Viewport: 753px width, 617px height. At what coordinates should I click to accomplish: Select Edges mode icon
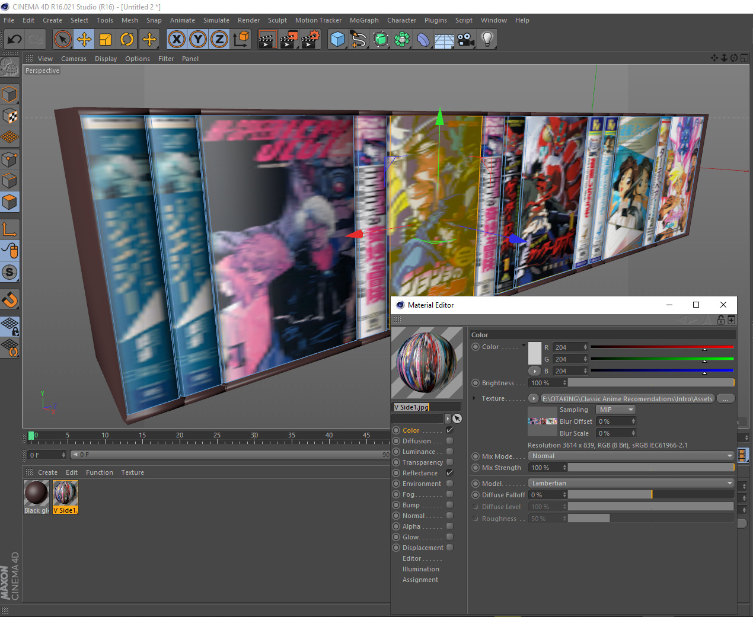pos(9,181)
